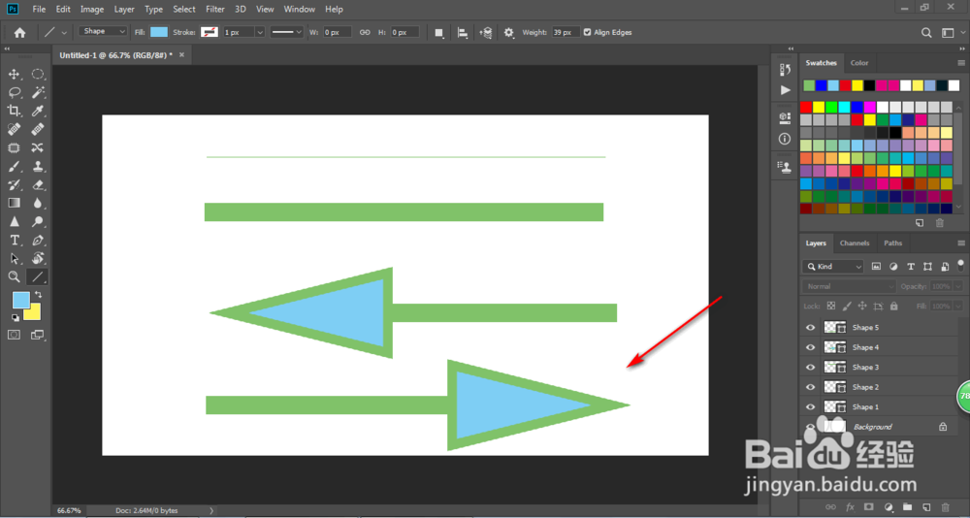Select the Move tool
Image resolution: width=970 pixels, height=518 pixels.
click(x=14, y=75)
